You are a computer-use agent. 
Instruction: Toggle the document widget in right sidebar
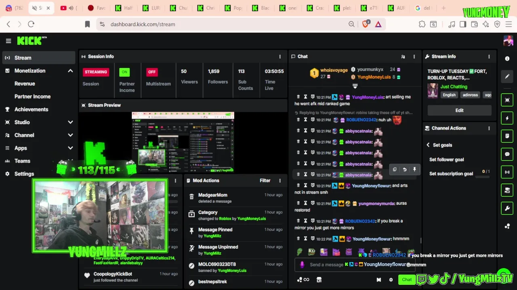click(x=507, y=136)
